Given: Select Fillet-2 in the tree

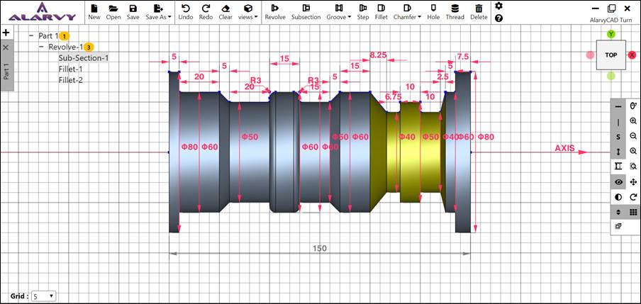Looking at the screenshot, I should pyautogui.click(x=70, y=80).
